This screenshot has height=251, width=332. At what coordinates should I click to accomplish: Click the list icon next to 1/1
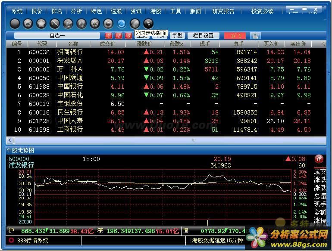point(255,36)
